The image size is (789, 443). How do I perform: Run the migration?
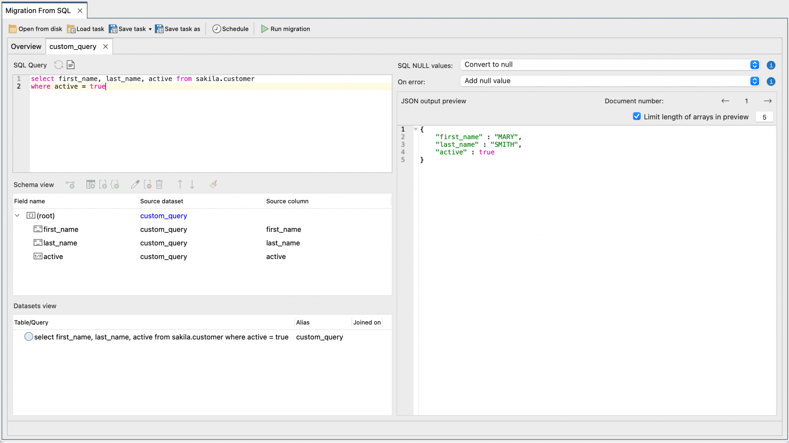[x=285, y=29]
